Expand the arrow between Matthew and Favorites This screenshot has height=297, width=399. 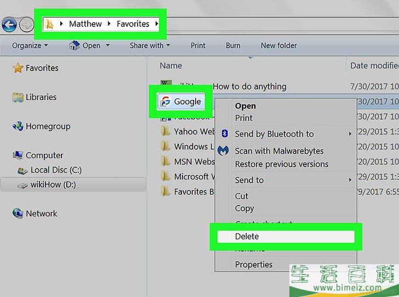pos(109,24)
